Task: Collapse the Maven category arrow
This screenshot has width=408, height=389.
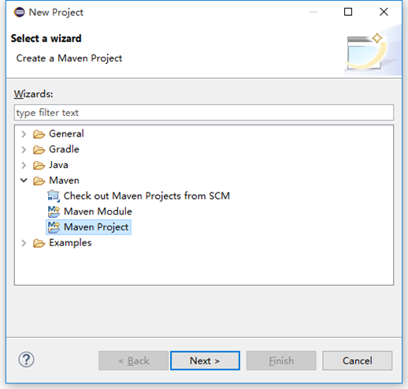Action: (x=24, y=181)
